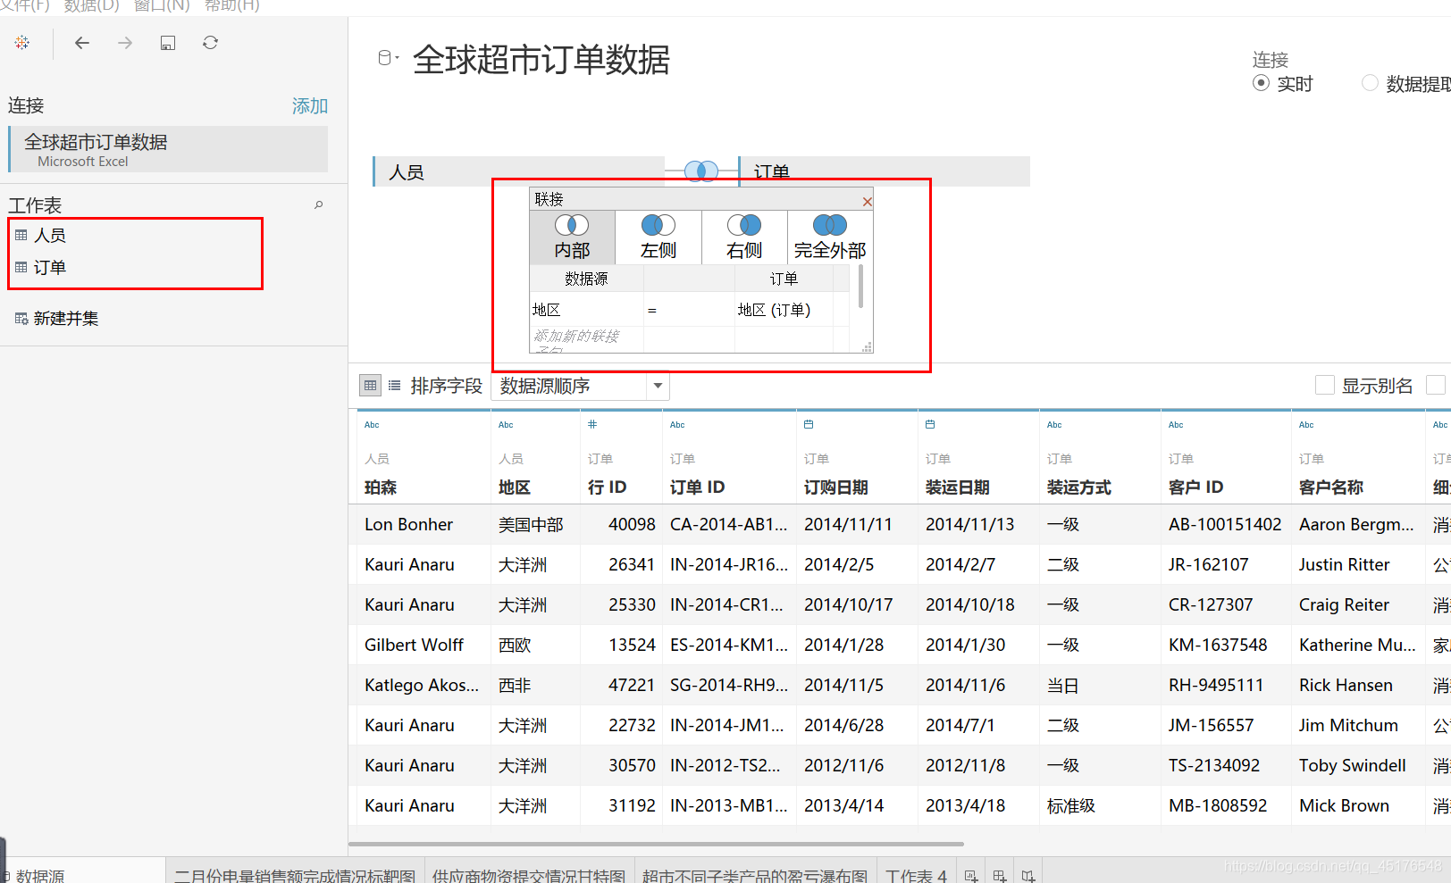1451x883 pixels.
Task: Click the join circles between 人员 and 订单
Action: pos(701,171)
